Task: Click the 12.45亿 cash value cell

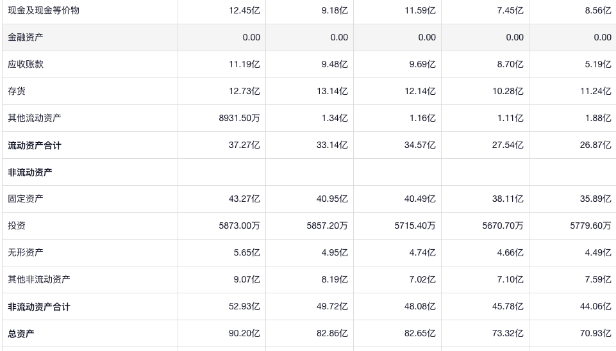Action: 244,10
